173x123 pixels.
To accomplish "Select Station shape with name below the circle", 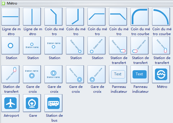I will (x=32, y=45).
